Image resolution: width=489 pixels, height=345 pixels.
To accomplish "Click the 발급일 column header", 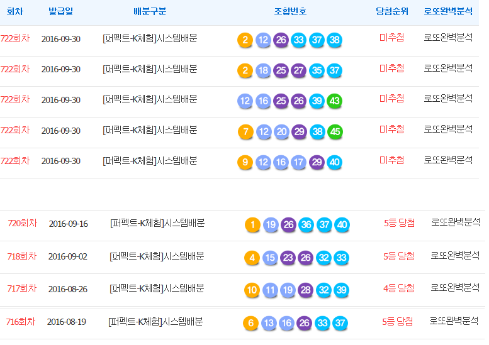I will tap(61, 11).
